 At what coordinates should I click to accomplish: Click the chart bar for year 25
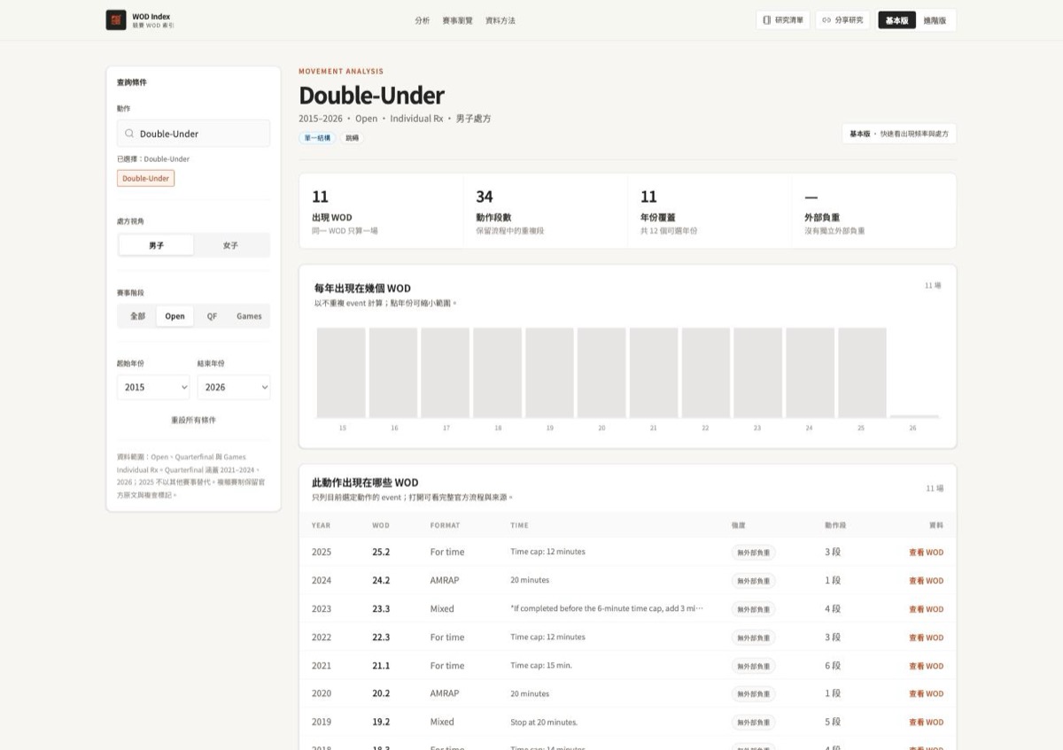pyautogui.click(x=862, y=373)
